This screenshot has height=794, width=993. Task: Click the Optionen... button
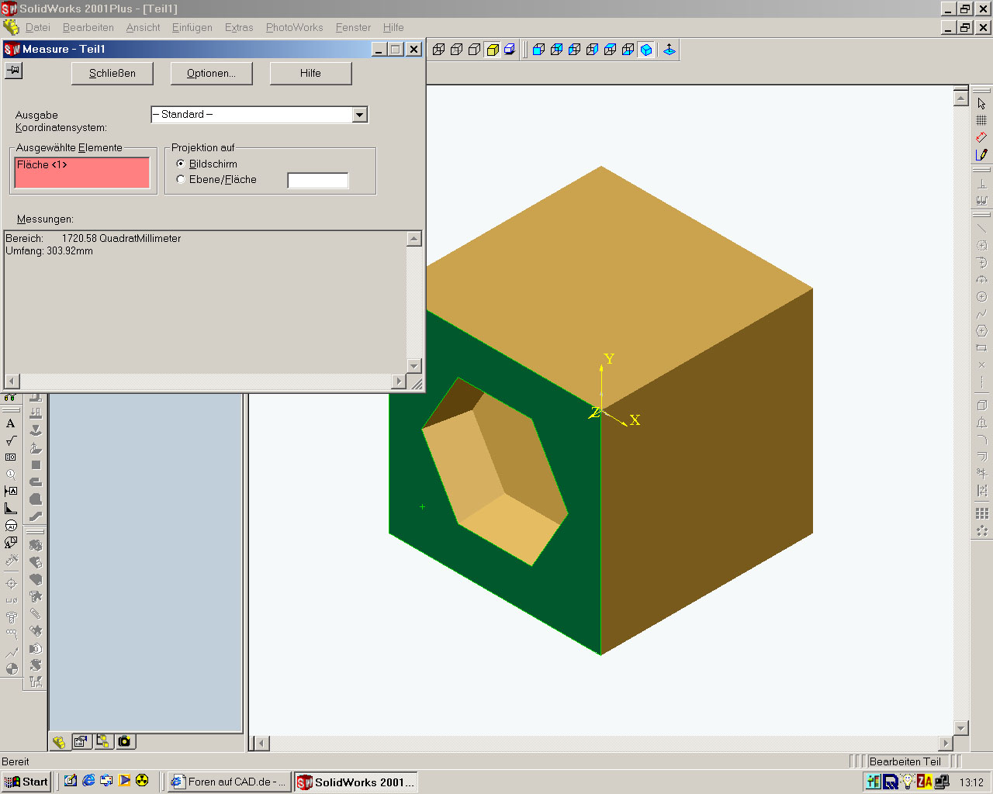[210, 73]
